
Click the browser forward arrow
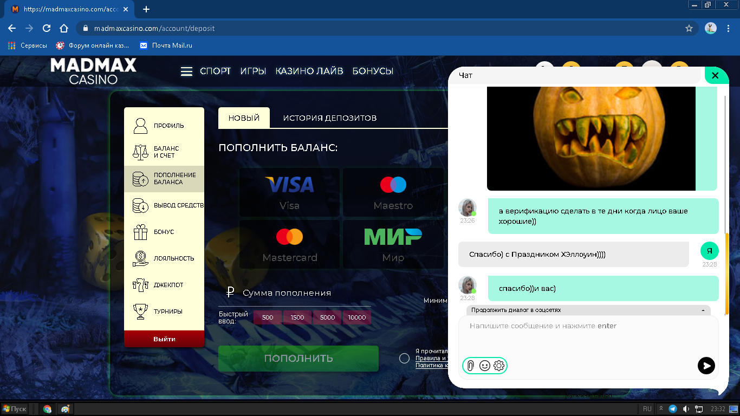tap(29, 28)
